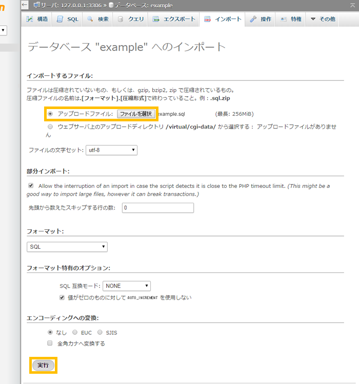Click the 特権 tab icon
This screenshot has height=384, width=359.
tap(284, 19)
